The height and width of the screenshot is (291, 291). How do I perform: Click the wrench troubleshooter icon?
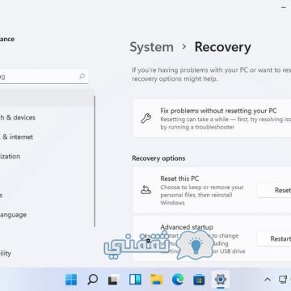[x=146, y=118]
